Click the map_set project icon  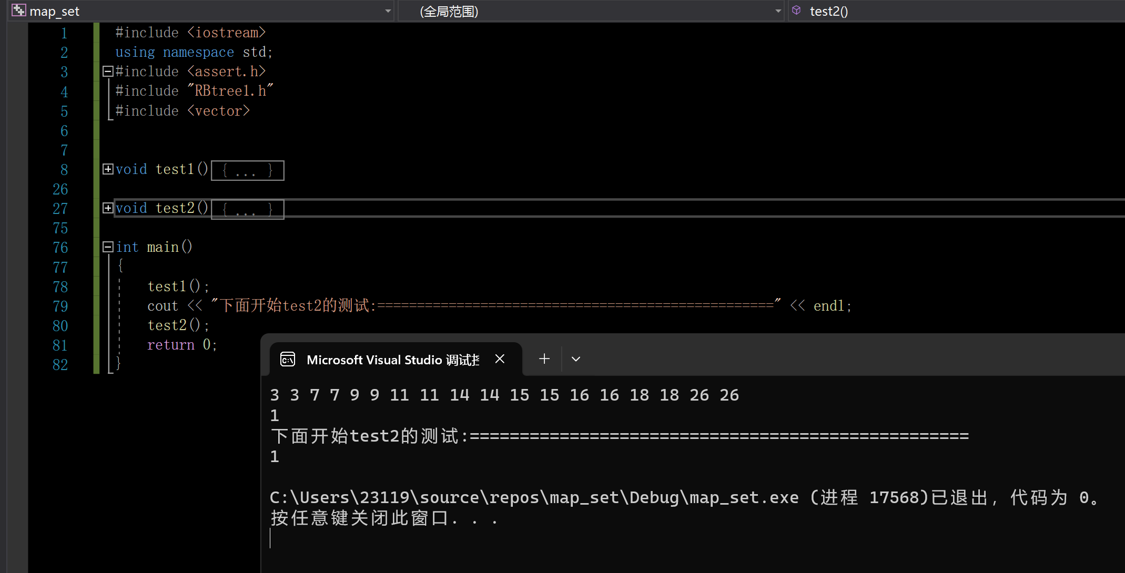coord(18,11)
